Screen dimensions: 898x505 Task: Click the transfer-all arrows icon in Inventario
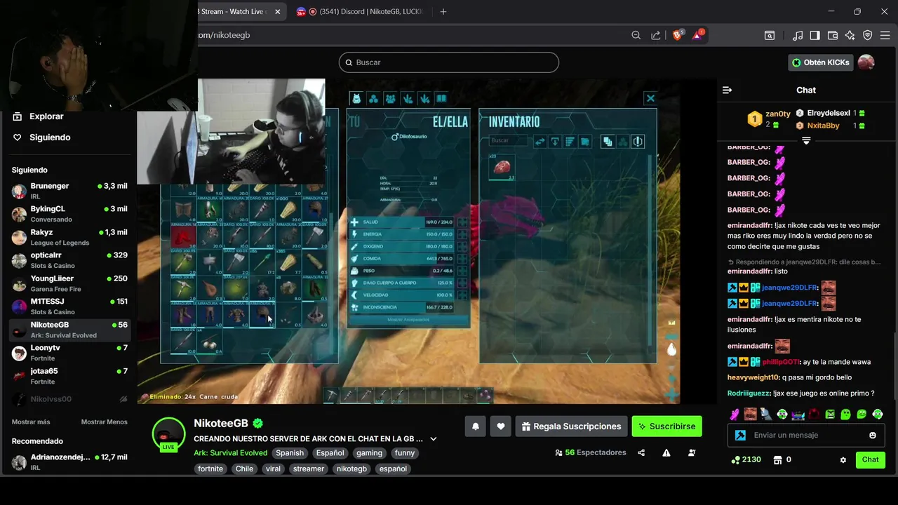click(x=540, y=142)
